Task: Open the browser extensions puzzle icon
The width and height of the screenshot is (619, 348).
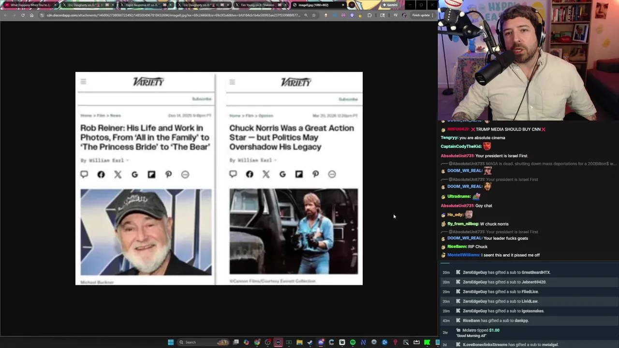Action: 369,15
